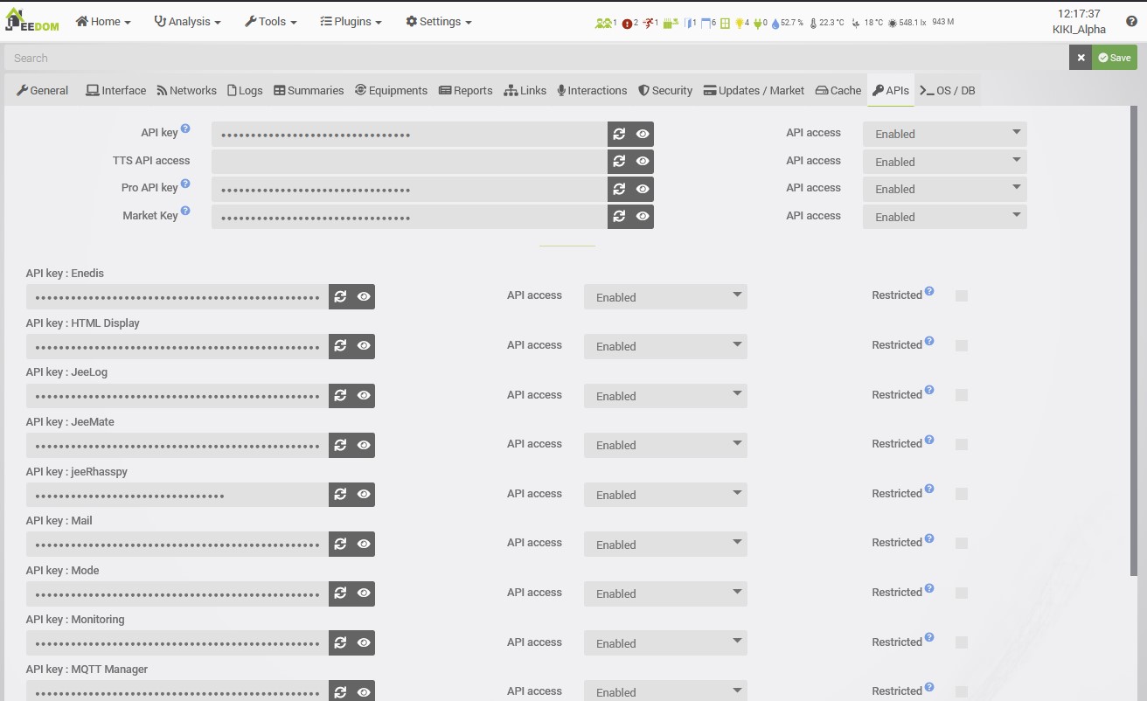Click the motion running-man summary icon
Viewport: 1147px width, 701px height.
[648, 23]
